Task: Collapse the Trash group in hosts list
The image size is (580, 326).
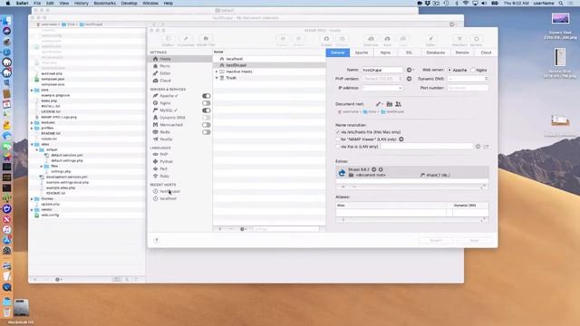Action: point(217,78)
